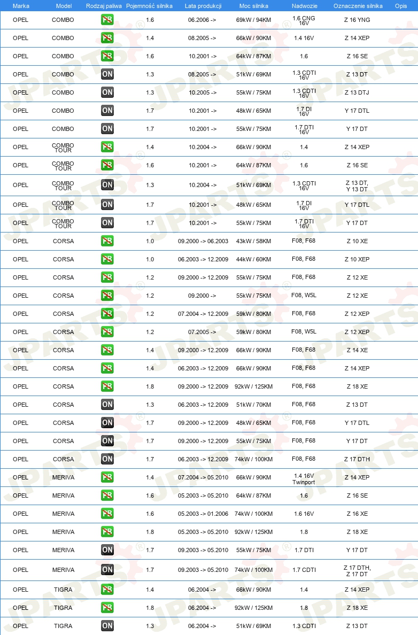Click engine code Z 14 XEP in Combo 08.2005 row
Image resolution: width=418 pixels, height=635 pixels.
point(357,38)
